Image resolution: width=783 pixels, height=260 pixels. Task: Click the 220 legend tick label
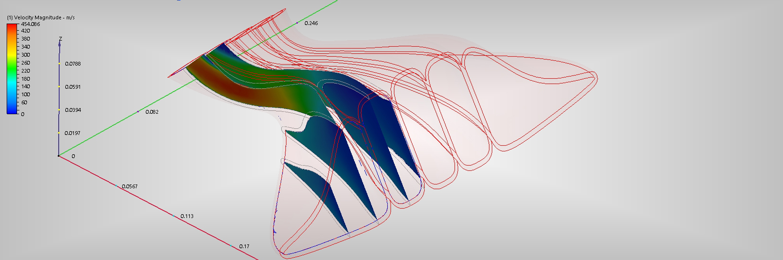26,71
